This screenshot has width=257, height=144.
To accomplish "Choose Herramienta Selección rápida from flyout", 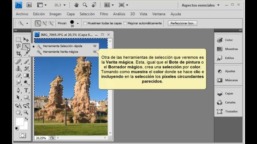I will 65,46.
